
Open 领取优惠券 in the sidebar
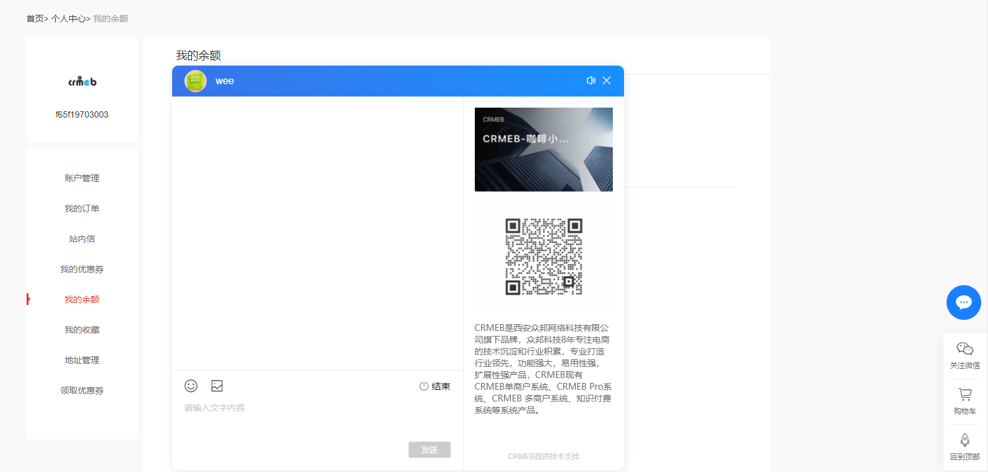(82, 390)
